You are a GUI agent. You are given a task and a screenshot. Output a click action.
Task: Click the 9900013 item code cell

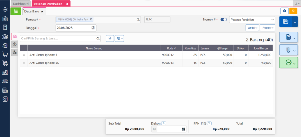[x=172, y=63]
